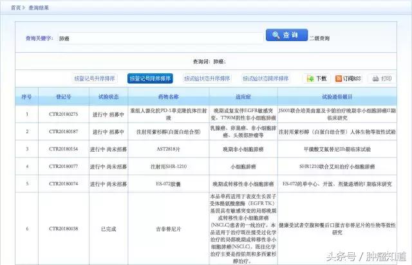Image resolution: width=412 pixels, height=265 pixels.
Task: Click the magnifier icon in 查询 button
Action: (x=276, y=35)
